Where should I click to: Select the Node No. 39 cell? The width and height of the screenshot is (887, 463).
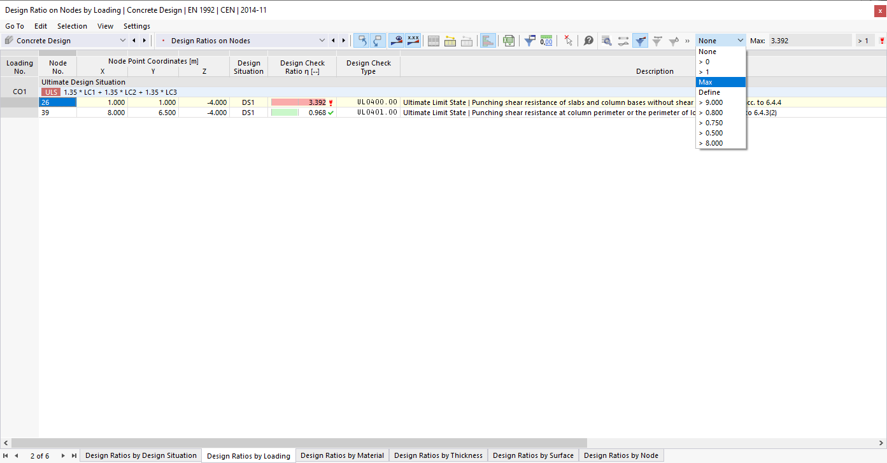click(x=57, y=113)
